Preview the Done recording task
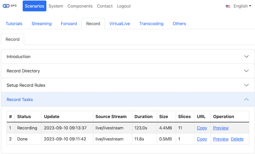This screenshot has width=255, height=154. pyautogui.click(x=221, y=139)
